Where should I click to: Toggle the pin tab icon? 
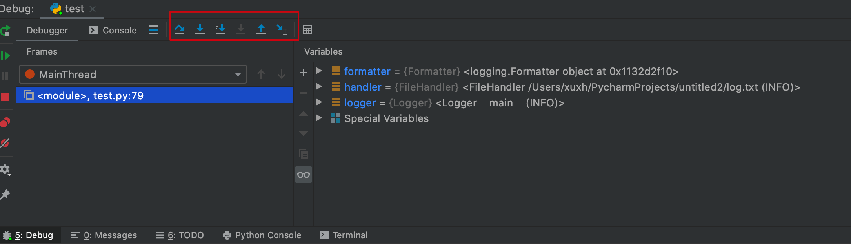click(5, 194)
